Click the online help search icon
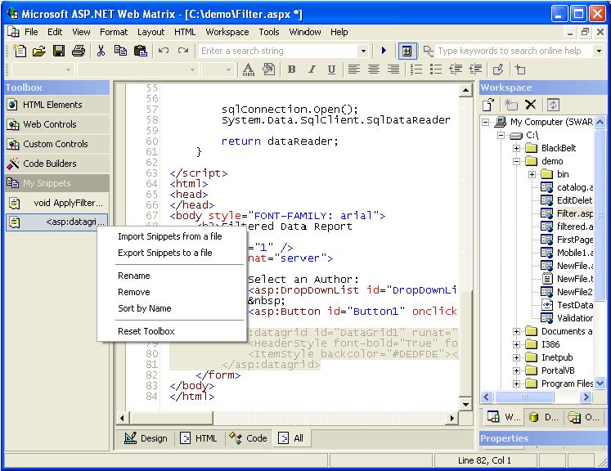 pos(429,51)
